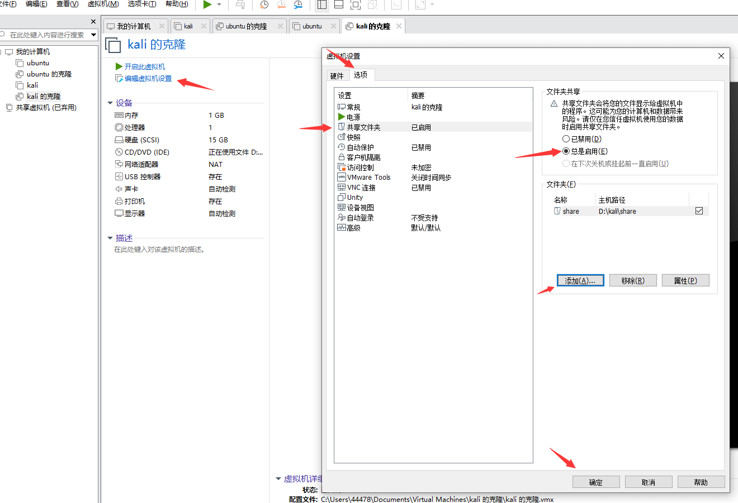Select ubuntu 的克隆 in the library tree
This screenshot has width=738, height=503.
point(49,74)
